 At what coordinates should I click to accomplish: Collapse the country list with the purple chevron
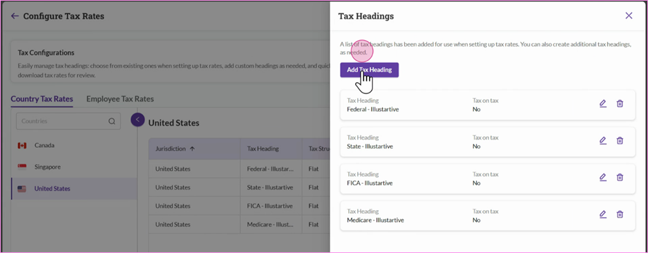coord(137,120)
